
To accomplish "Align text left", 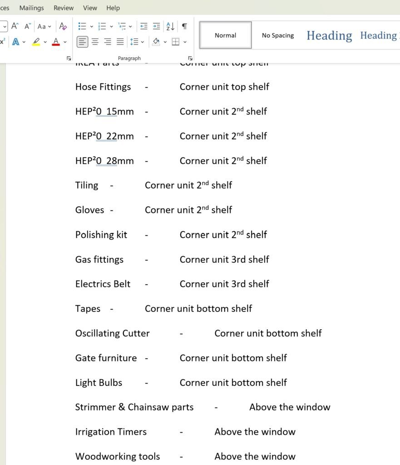I will (x=82, y=42).
